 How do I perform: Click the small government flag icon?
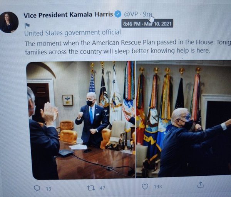click(27, 25)
